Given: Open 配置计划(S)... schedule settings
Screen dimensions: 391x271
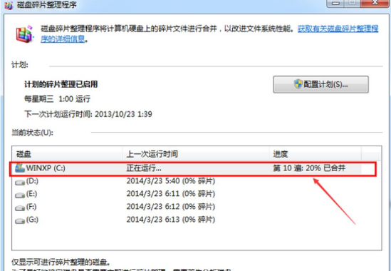Looking at the screenshot, I should [320, 84].
